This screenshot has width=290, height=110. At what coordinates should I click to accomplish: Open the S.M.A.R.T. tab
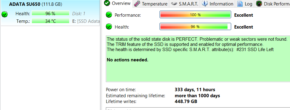point(184,4)
